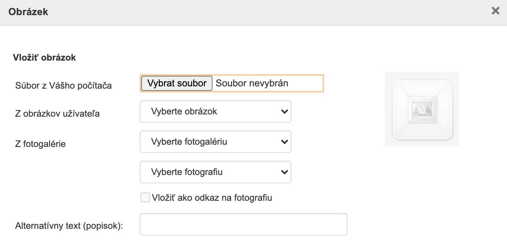Click the Soubor nevybrán file status text
This screenshot has height=250, width=507.
coord(252,83)
